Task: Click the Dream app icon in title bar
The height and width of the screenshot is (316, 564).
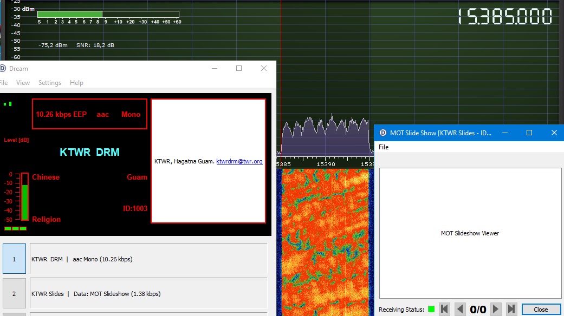Action: [x=3, y=68]
